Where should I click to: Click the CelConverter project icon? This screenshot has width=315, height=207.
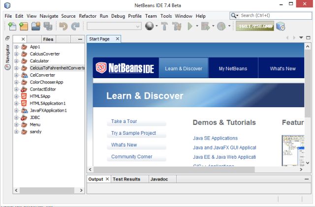pos(24,75)
